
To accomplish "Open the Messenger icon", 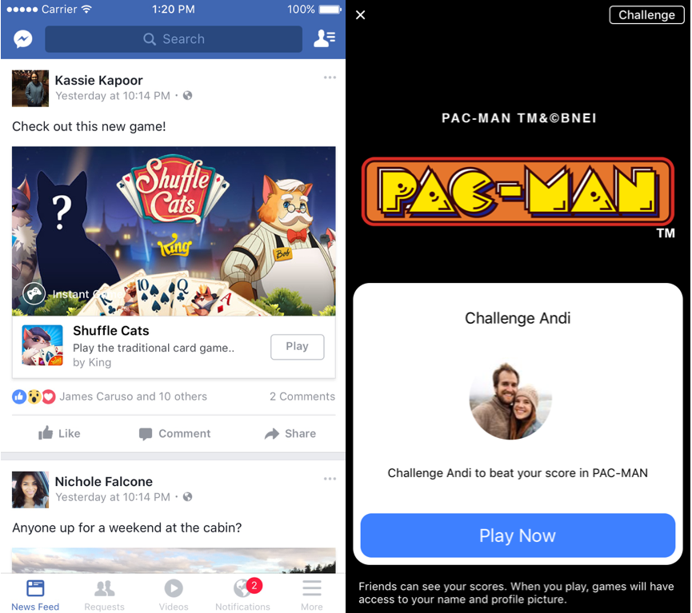I will pos(23,39).
